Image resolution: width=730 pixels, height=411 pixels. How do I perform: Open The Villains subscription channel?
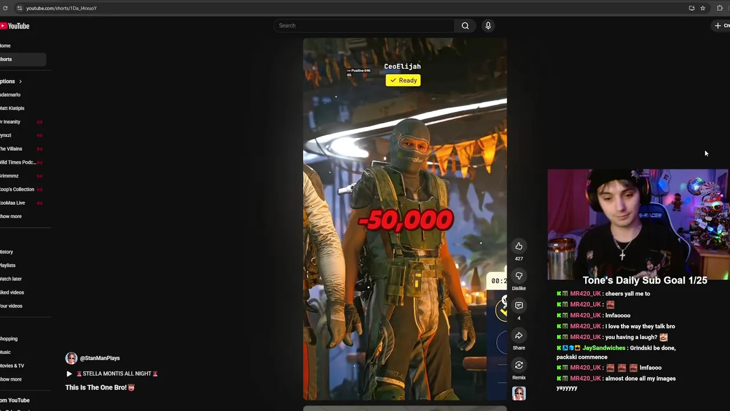click(11, 149)
